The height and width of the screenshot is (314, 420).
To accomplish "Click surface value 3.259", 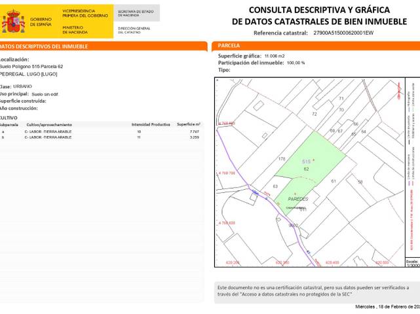I will tap(195, 137).
